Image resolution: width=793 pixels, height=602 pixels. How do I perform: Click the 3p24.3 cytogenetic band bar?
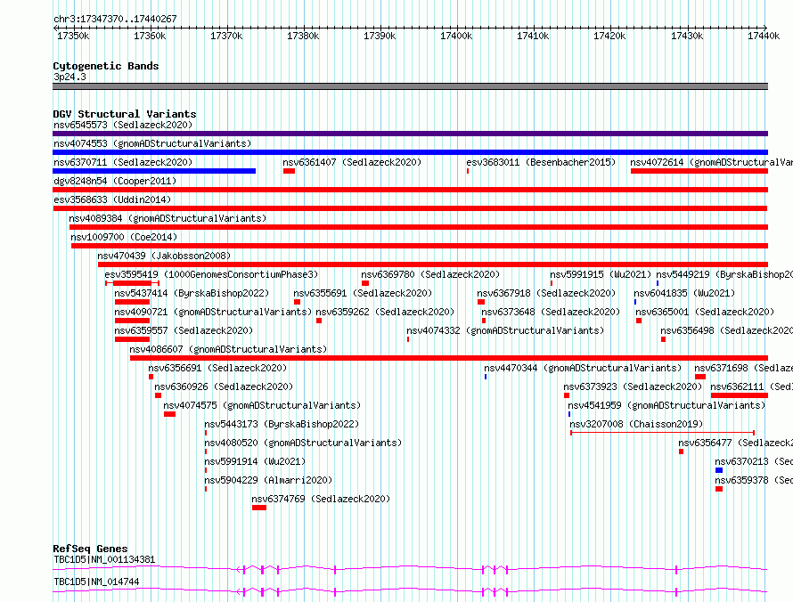(410, 86)
